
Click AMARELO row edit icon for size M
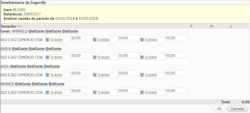coord(95,40)
